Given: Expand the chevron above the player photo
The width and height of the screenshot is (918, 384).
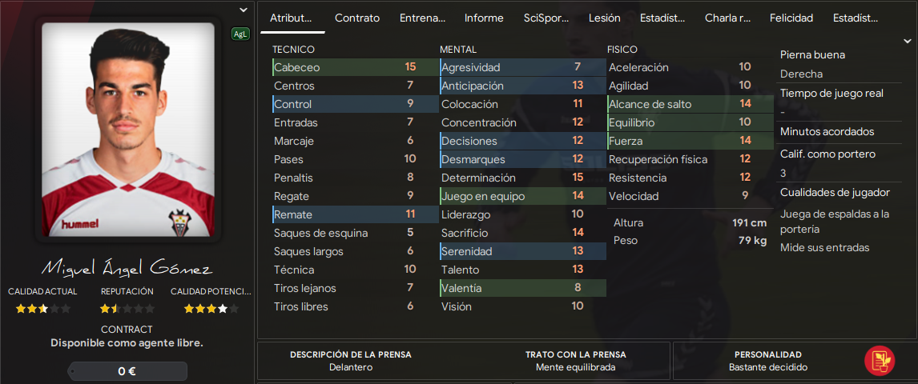Looking at the screenshot, I should pos(244,10).
